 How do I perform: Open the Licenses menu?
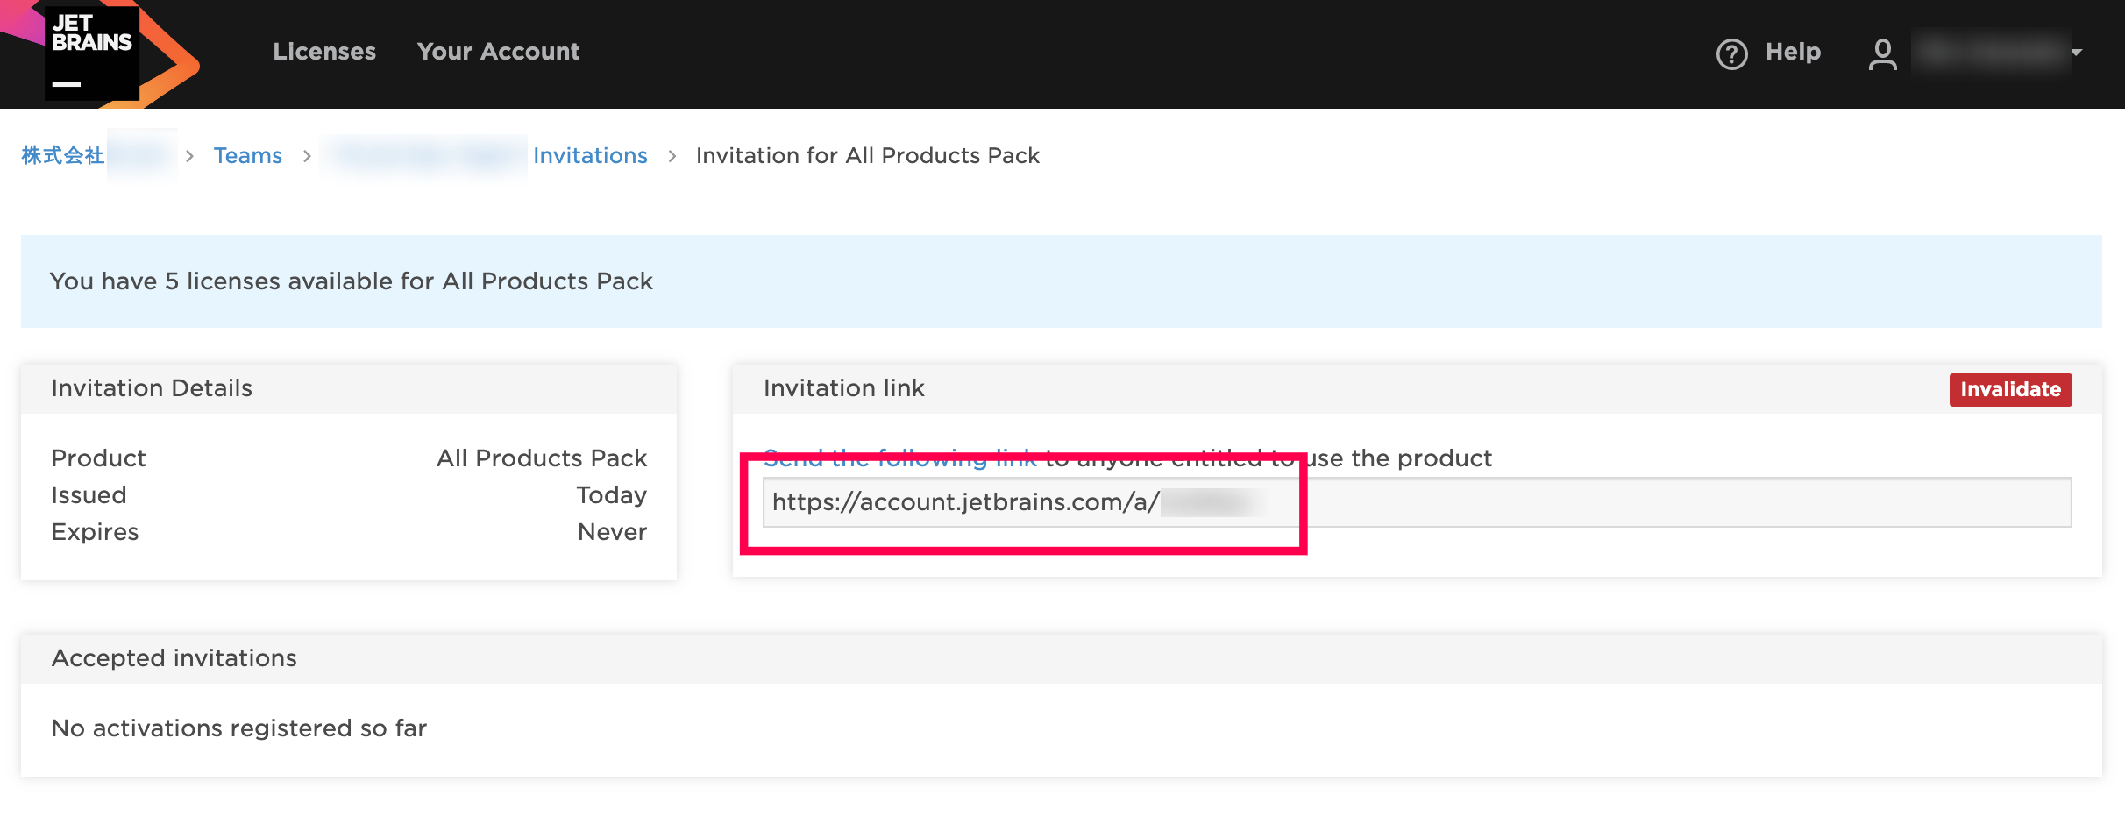(324, 52)
